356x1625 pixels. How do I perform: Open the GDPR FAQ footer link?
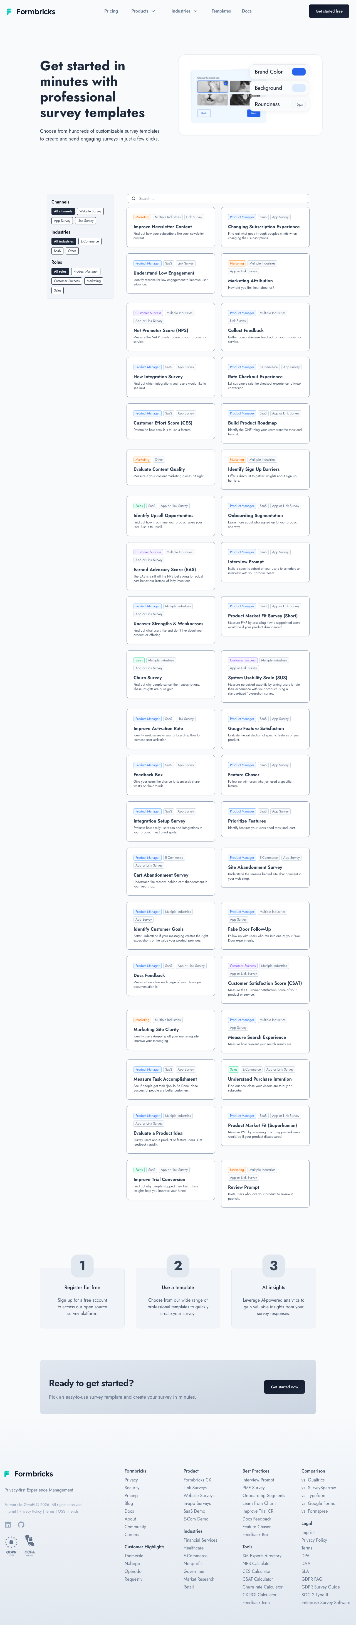312,1580
